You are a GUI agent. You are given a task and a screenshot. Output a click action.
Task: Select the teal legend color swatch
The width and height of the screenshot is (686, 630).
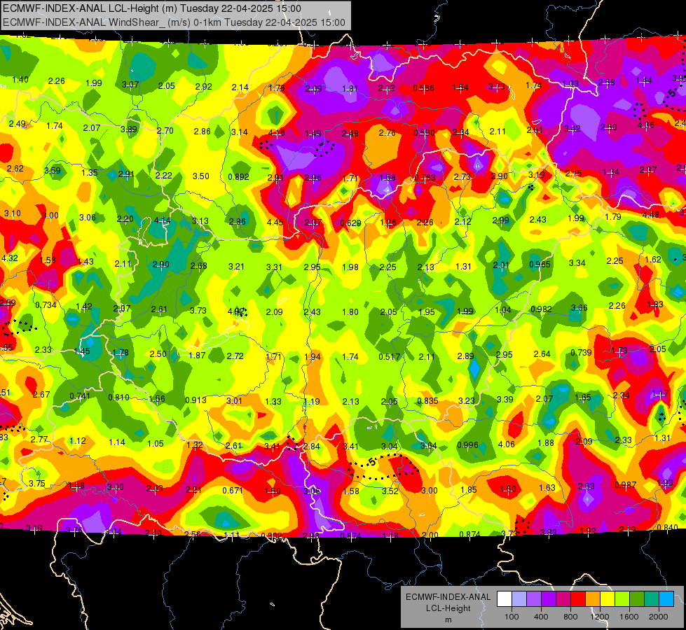[652, 599]
